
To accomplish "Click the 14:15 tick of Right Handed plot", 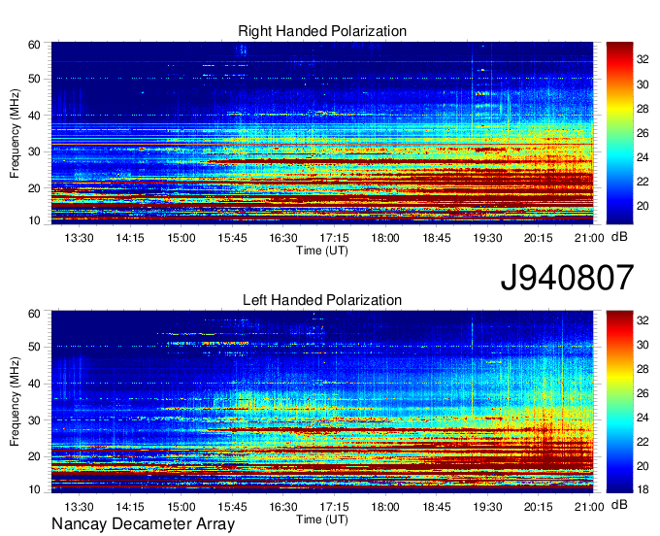I will point(130,238).
